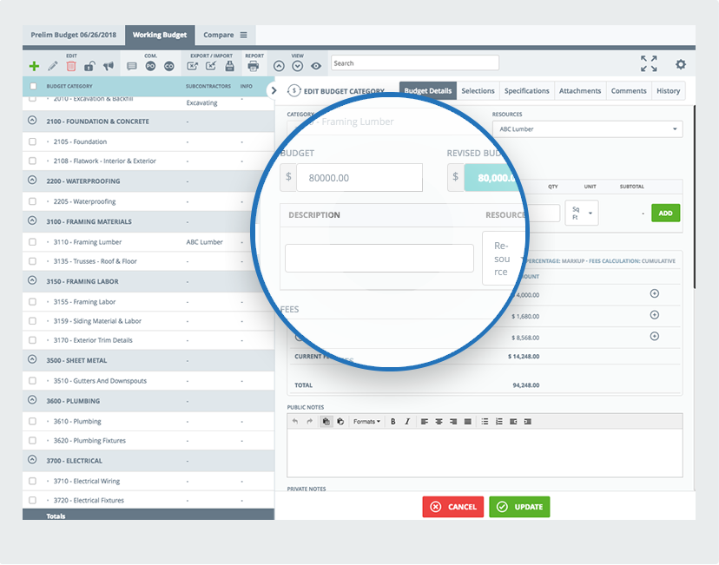Tick the 3610 - Plumbing checkbox
This screenshot has width=719, height=565.
(x=32, y=421)
